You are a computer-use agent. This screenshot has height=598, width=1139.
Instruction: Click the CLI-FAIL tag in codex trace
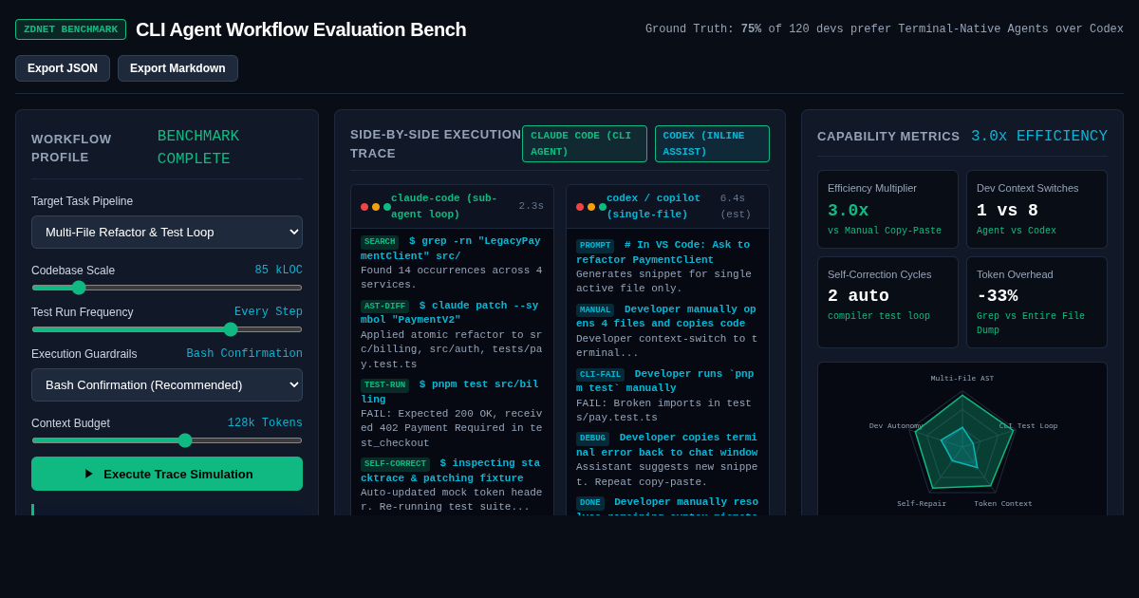pos(600,375)
